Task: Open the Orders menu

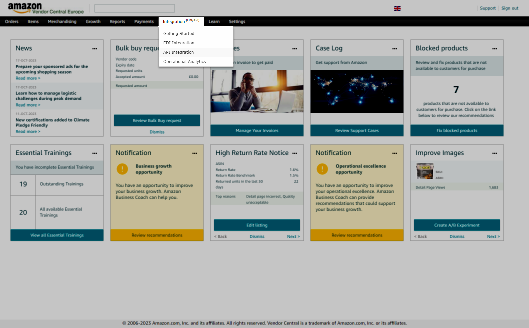Action: (x=12, y=22)
